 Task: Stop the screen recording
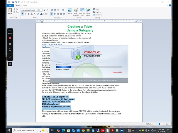10,38
